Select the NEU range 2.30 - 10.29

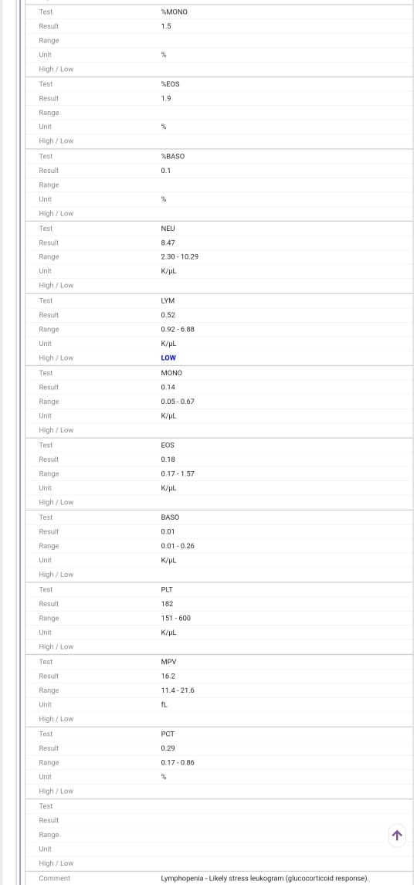[179, 257]
